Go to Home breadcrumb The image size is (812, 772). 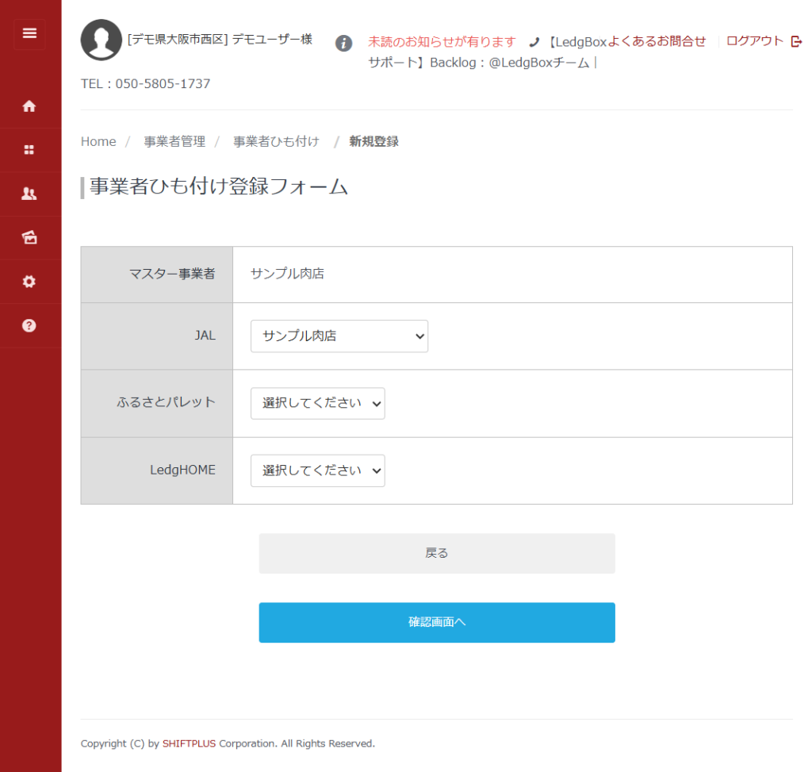98,141
